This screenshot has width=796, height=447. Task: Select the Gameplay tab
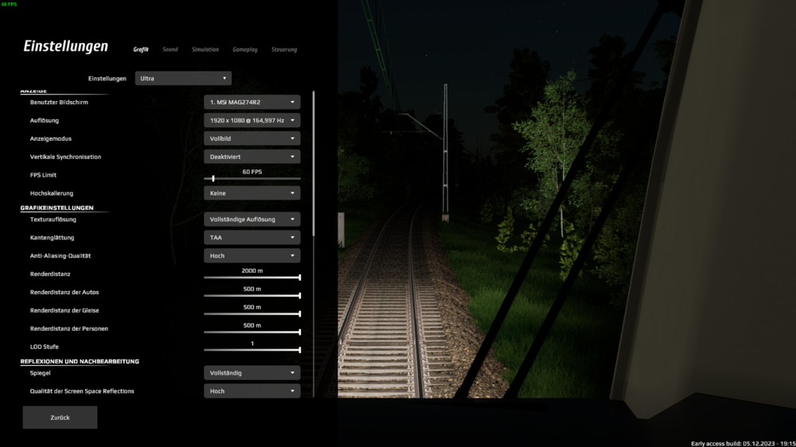coord(244,49)
